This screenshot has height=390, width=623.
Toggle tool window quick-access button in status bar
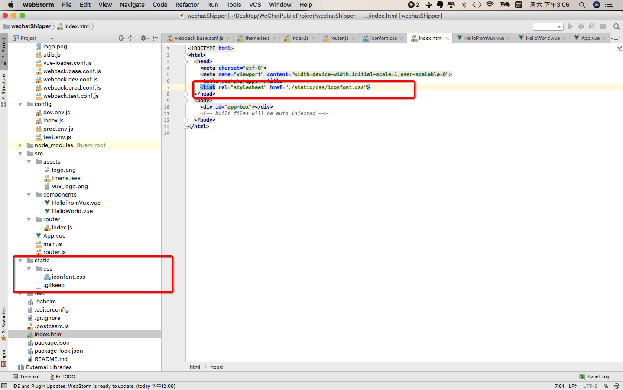tap(4, 386)
